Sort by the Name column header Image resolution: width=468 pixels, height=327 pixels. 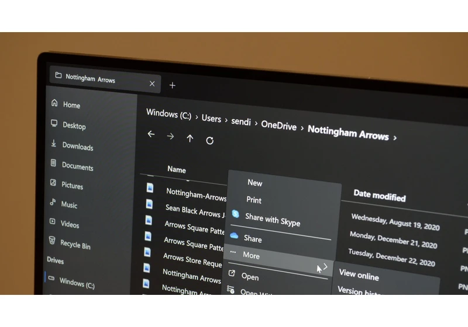pyautogui.click(x=177, y=169)
